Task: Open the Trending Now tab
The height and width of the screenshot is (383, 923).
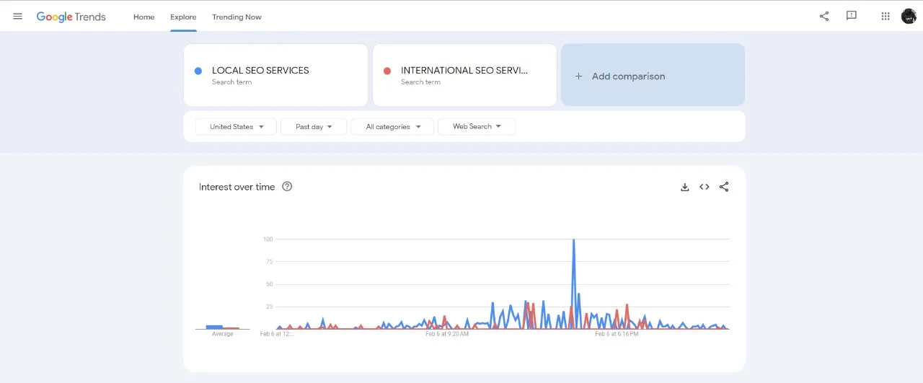Action: (237, 17)
